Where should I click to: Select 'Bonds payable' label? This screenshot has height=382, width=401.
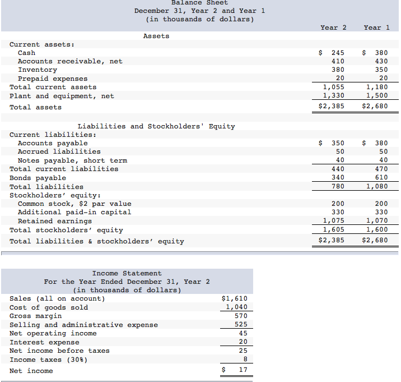(x=38, y=178)
